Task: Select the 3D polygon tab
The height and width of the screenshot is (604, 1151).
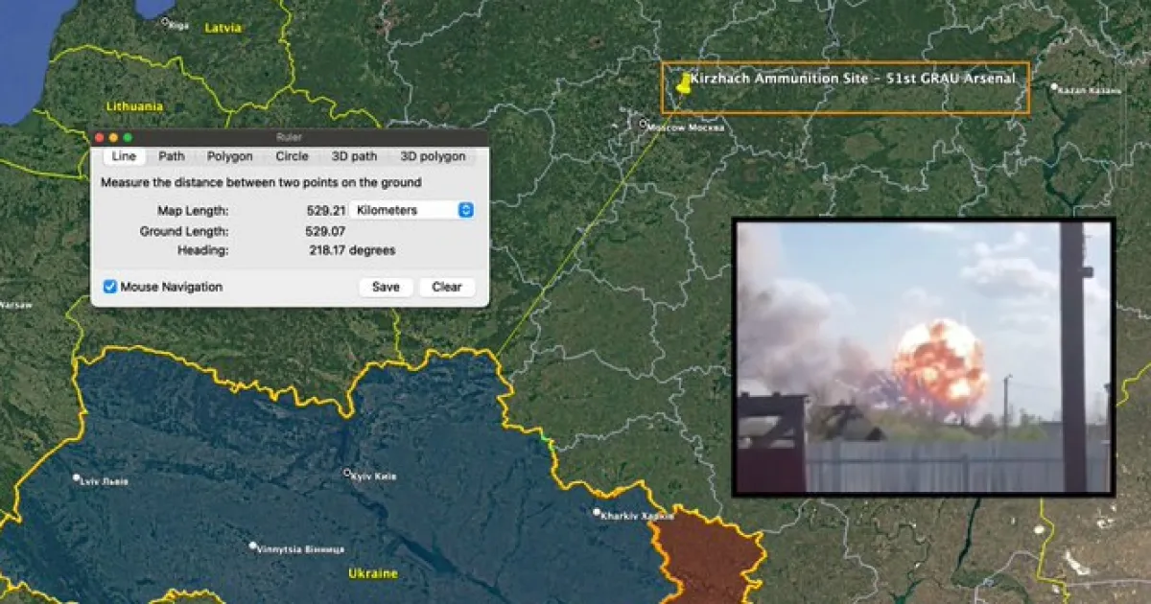Action: [433, 156]
